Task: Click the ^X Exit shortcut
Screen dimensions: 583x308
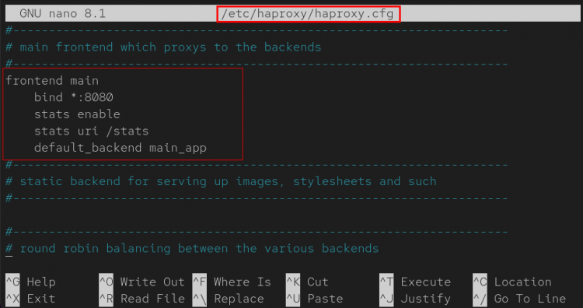Action: point(31,299)
